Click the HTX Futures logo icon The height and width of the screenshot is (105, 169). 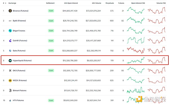point(10,100)
